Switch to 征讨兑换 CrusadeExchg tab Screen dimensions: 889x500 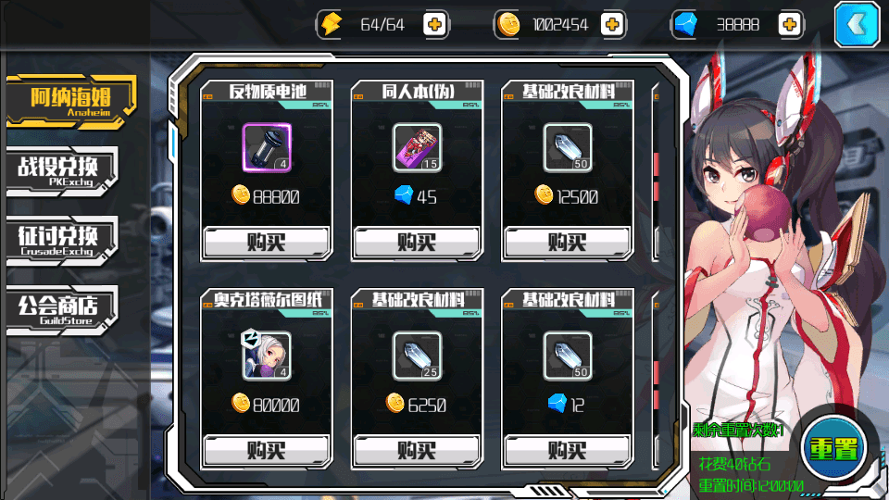pyautogui.click(x=62, y=241)
